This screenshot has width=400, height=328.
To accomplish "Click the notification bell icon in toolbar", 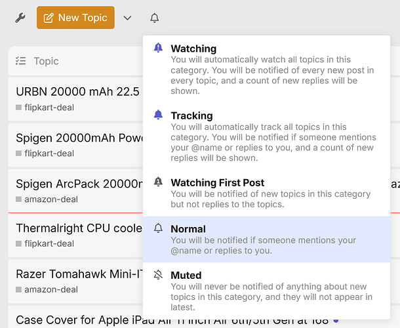I will (154, 18).
